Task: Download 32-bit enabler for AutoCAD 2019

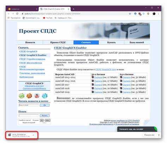Action: 98,92
